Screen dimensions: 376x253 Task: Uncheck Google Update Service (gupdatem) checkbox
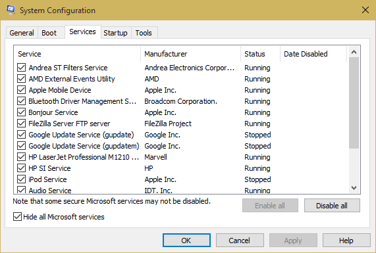pos(21,146)
